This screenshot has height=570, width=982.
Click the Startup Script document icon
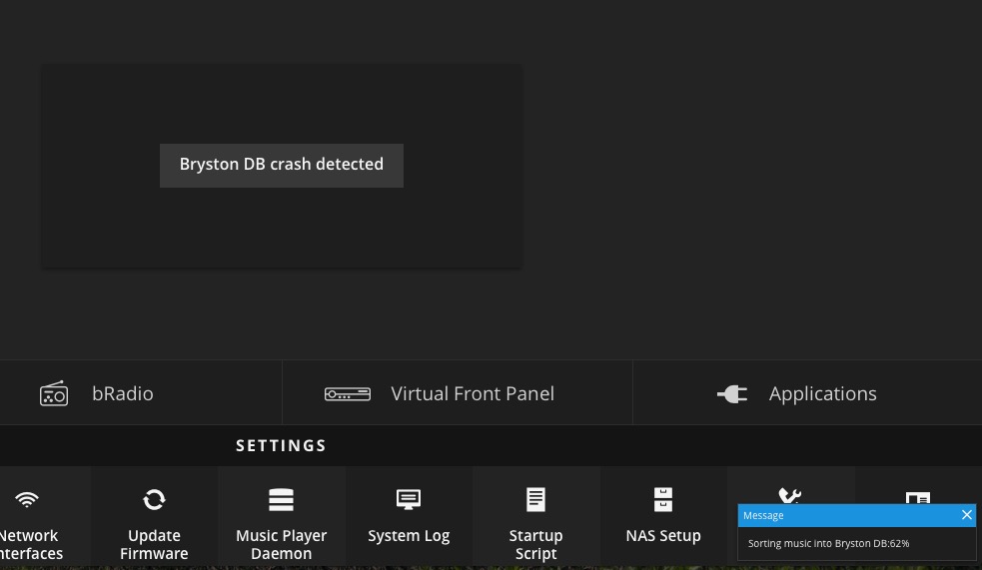click(x=535, y=499)
